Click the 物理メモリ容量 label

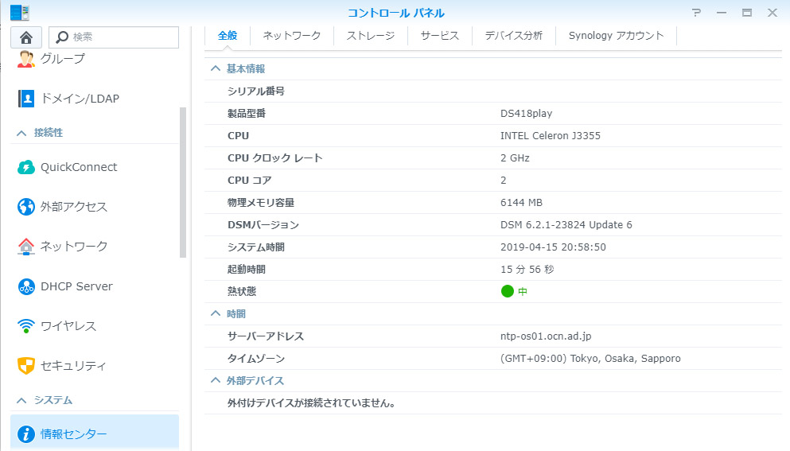tap(260, 203)
